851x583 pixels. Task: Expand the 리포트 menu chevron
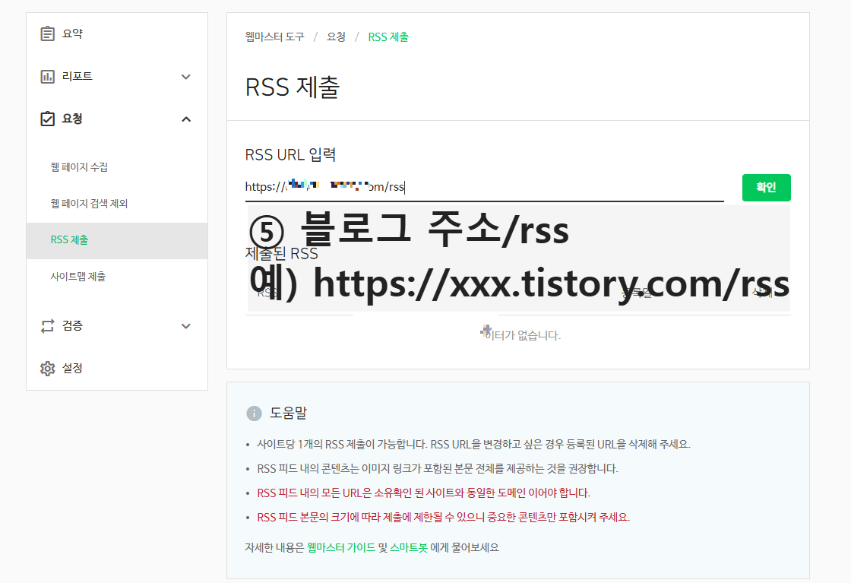[186, 77]
